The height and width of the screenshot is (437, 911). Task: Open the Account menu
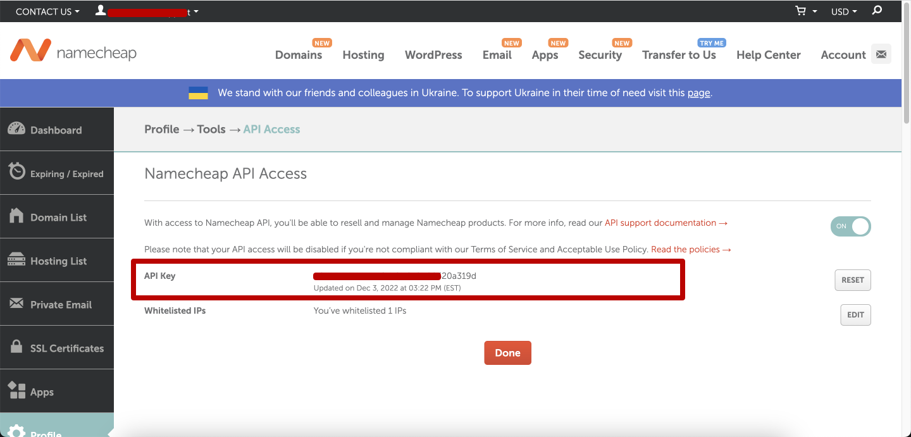point(843,55)
